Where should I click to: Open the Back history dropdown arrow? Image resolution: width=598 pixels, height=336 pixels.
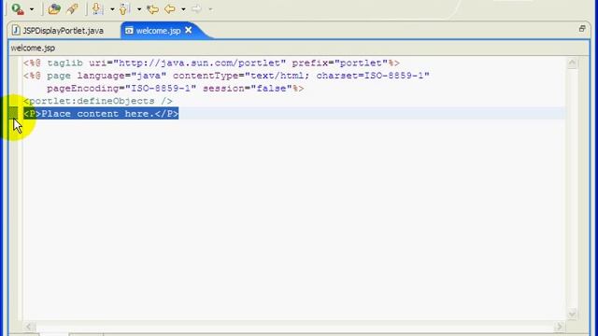[183, 9]
